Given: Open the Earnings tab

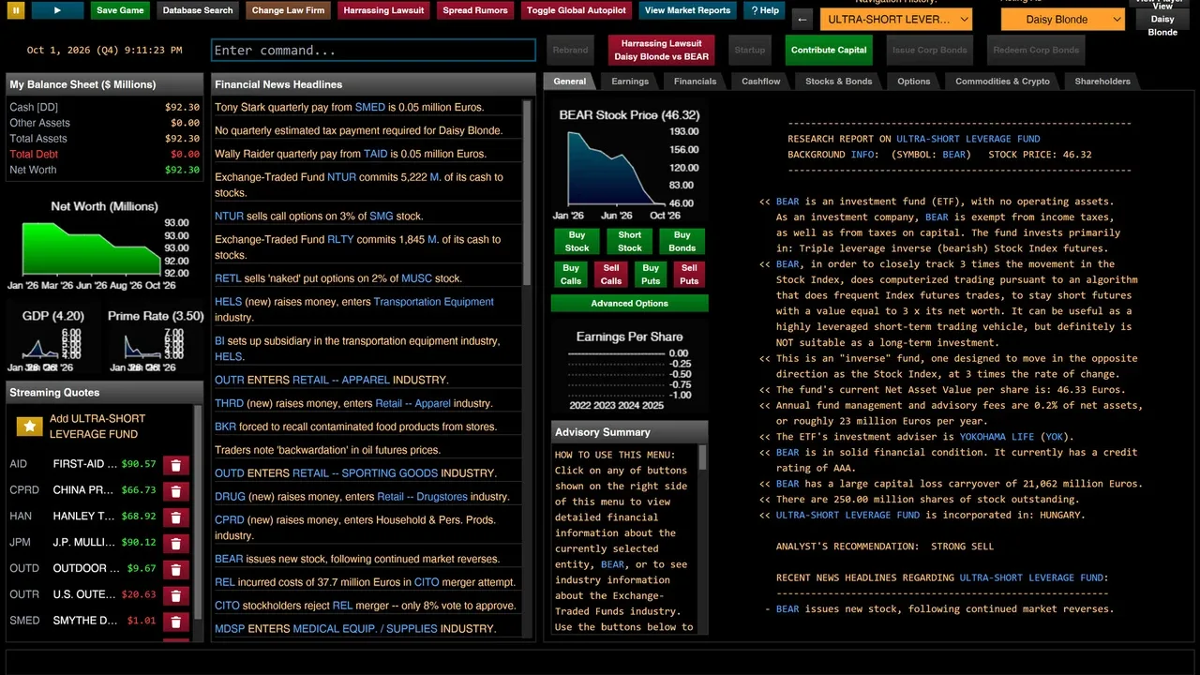Looking at the screenshot, I should pos(630,82).
